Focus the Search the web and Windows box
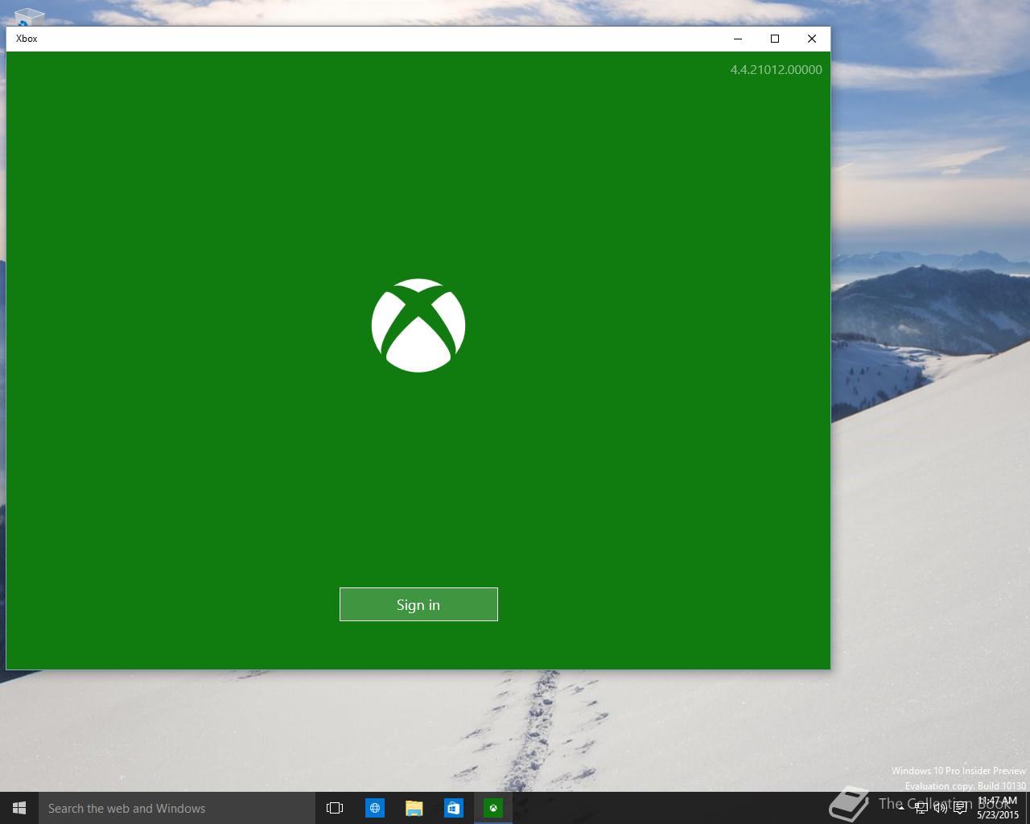Viewport: 1030px width, 824px height. point(177,808)
